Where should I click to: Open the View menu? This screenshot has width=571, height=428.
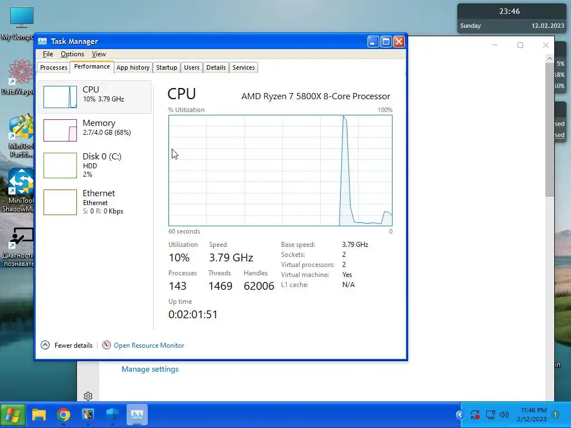pos(99,54)
